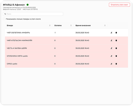Click the #FARШ 8 Афимол title

point(14,5)
